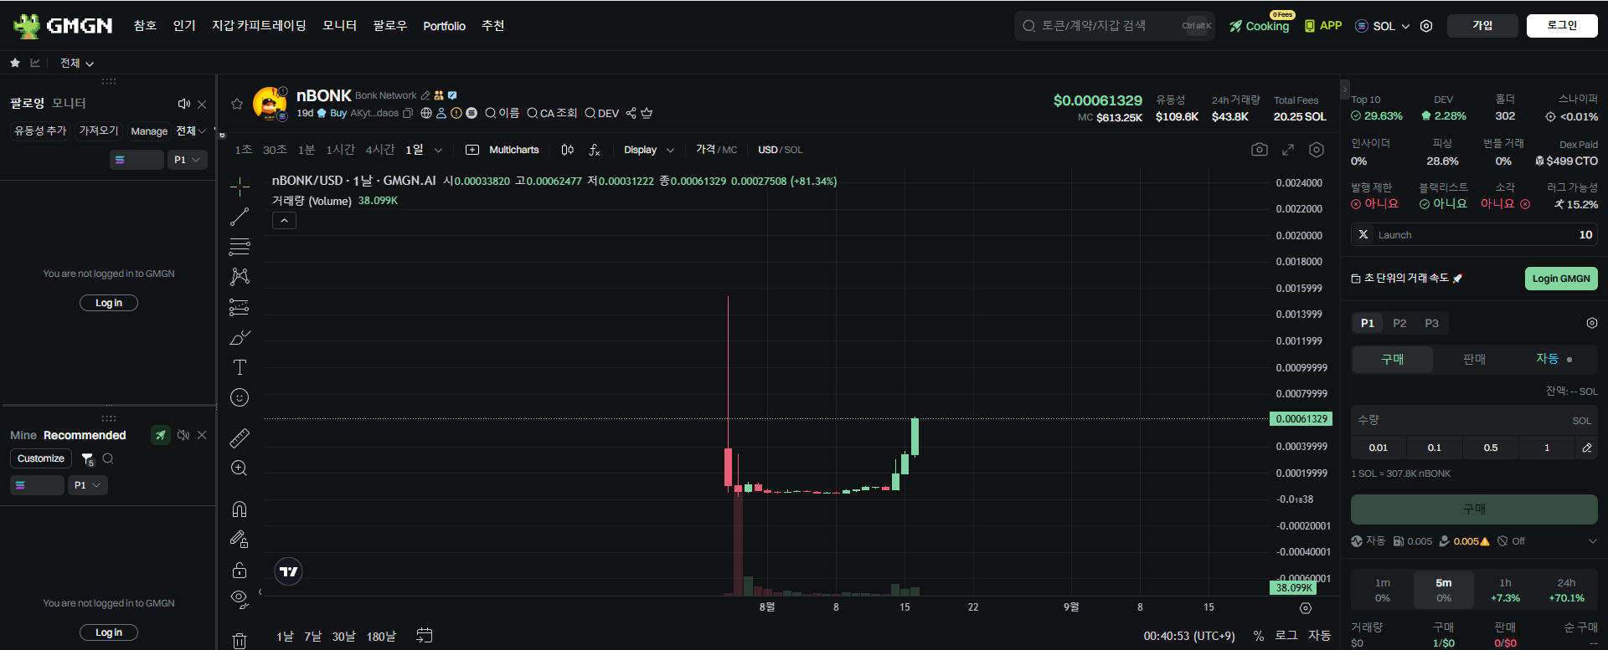The height and width of the screenshot is (650, 1608).
Task: Edit the Bonk Network name with pencil icon
Action: coord(425,95)
